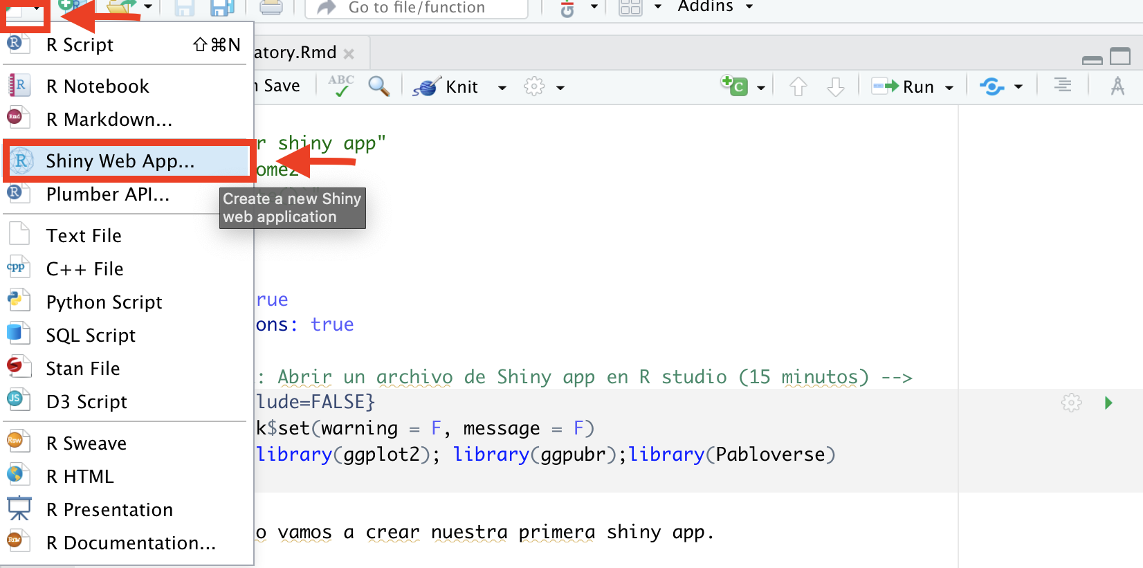Click comment text 'Abrir un archivo de Shiny app'
The height and width of the screenshot is (568, 1143).
(x=436, y=377)
